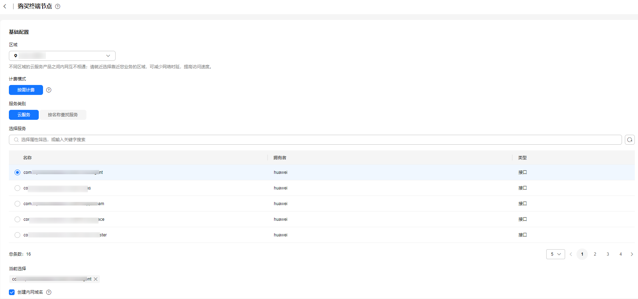Go to page 3 in pagination

[608, 254]
